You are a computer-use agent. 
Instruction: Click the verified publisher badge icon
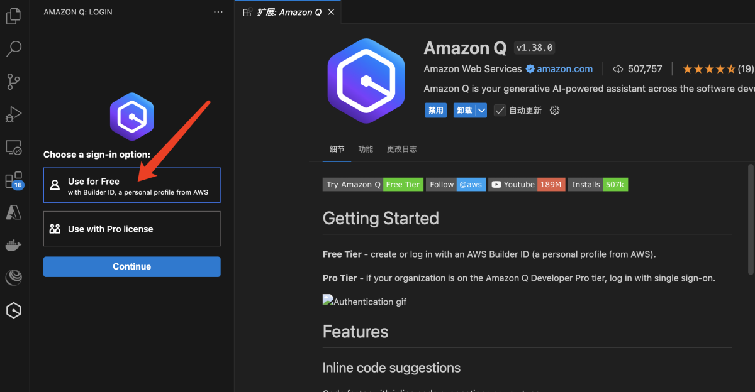530,69
